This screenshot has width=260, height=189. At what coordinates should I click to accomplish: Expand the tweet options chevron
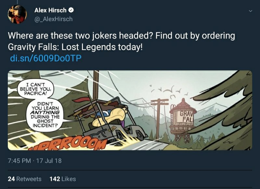pos(250,11)
